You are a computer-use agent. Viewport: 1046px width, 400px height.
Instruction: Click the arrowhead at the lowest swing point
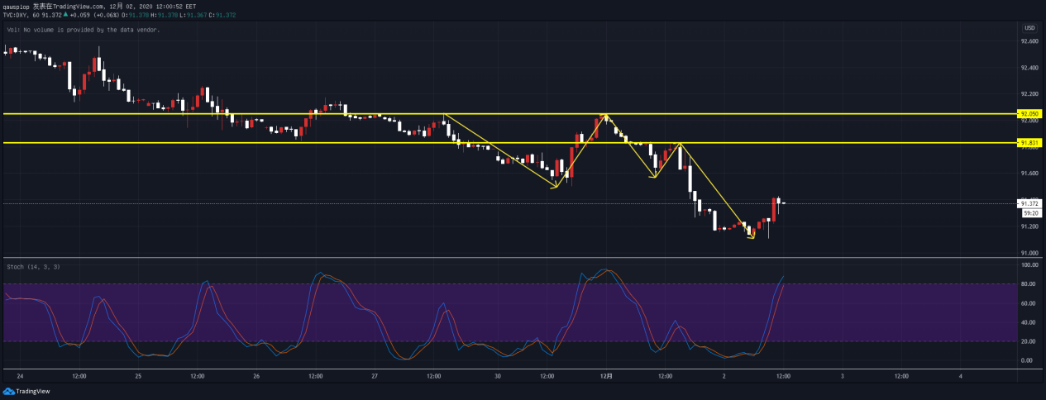click(752, 237)
